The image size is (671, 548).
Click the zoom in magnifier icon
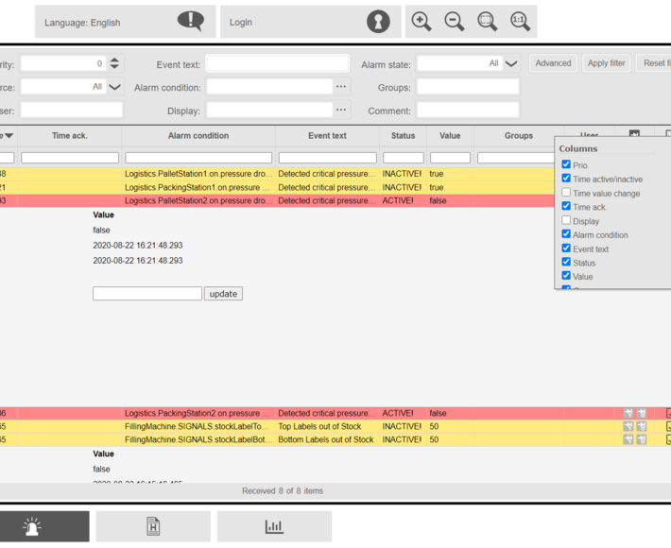click(x=422, y=22)
